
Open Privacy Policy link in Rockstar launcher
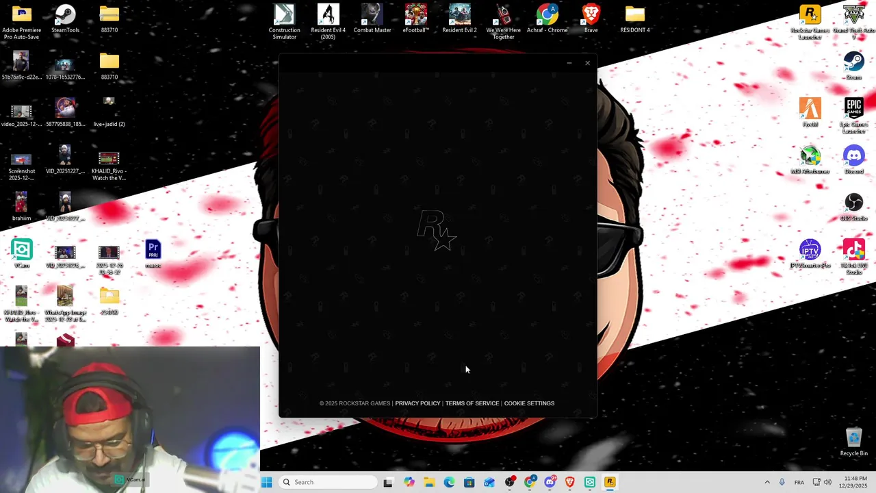pos(417,403)
